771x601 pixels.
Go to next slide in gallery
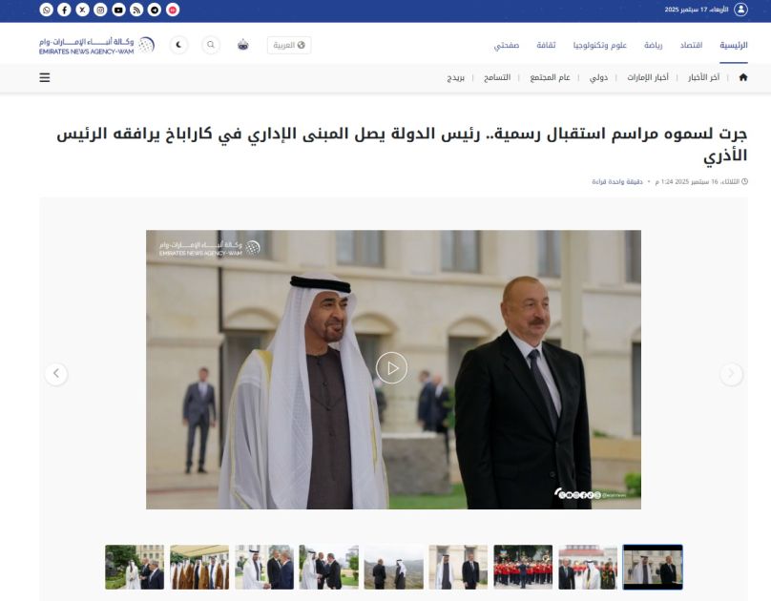(731, 374)
